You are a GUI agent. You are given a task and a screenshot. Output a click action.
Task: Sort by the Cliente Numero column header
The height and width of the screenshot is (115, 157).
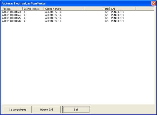pyautogui.click(x=33, y=9)
